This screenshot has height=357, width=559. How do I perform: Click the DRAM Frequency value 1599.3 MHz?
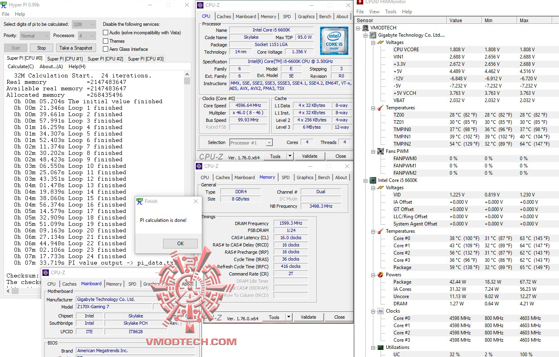coord(291,223)
